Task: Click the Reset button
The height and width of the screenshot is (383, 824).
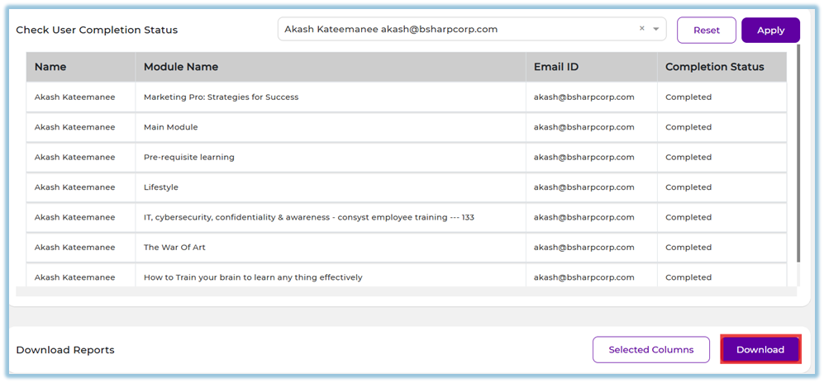Action: [706, 31]
